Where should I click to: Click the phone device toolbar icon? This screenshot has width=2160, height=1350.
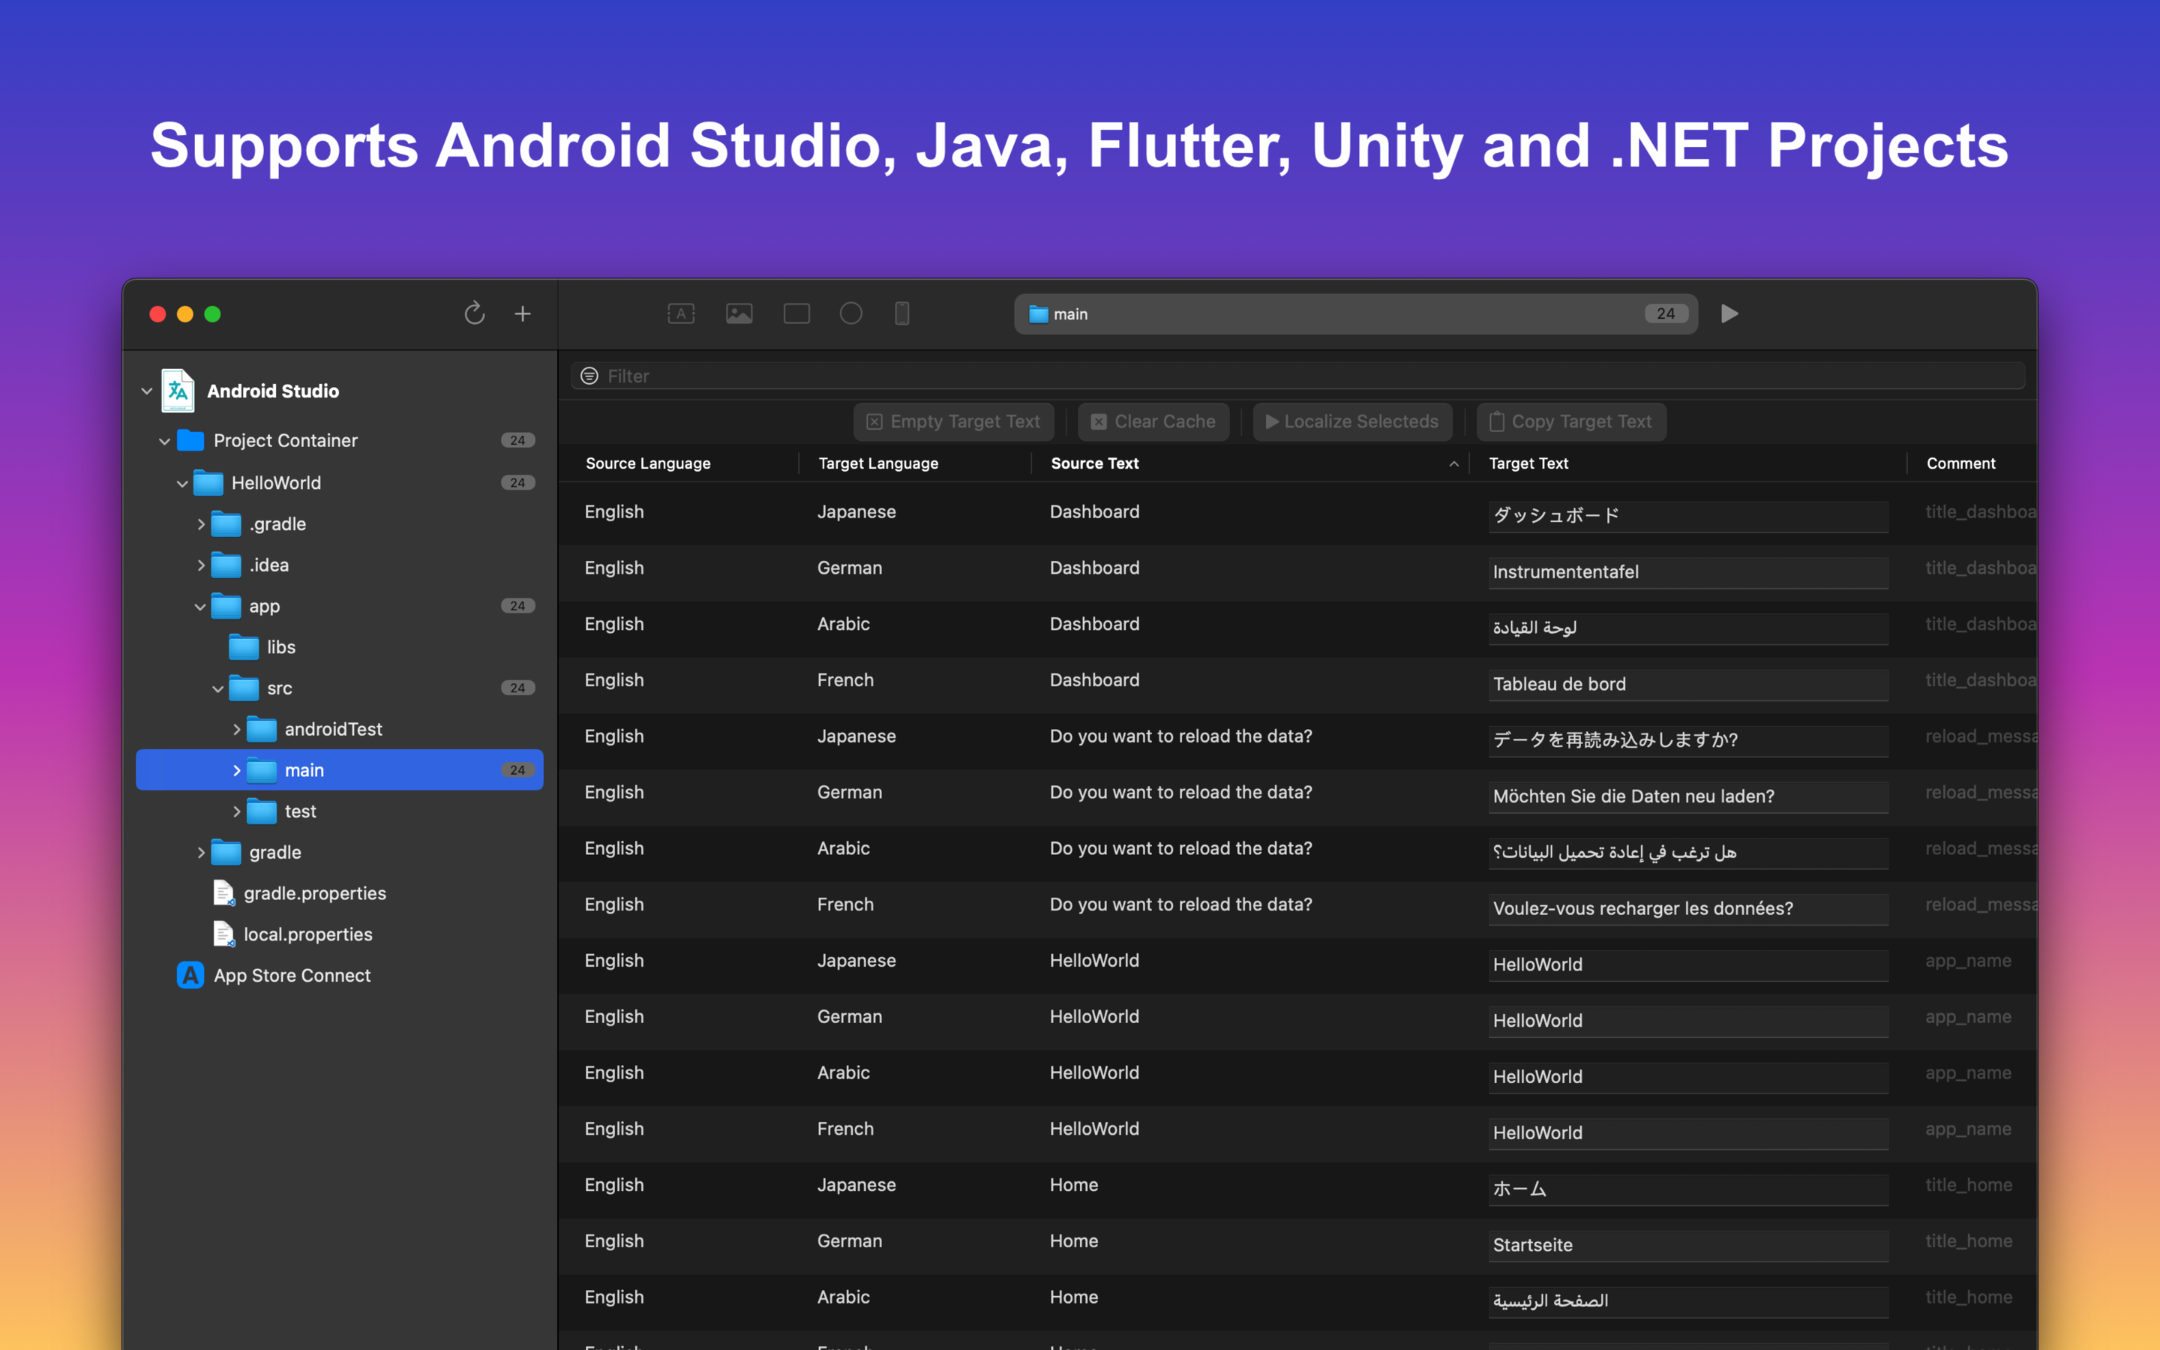click(x=901, y=313)
